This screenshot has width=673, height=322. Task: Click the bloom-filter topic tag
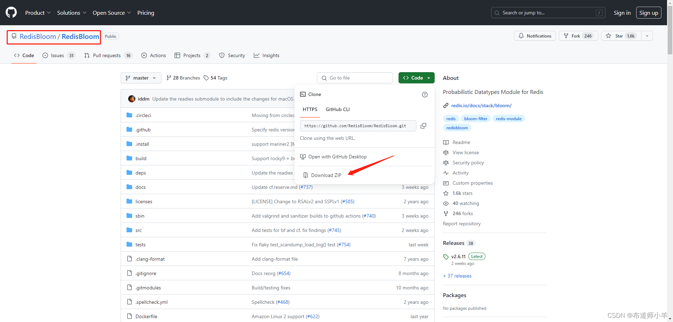point(476,119)
